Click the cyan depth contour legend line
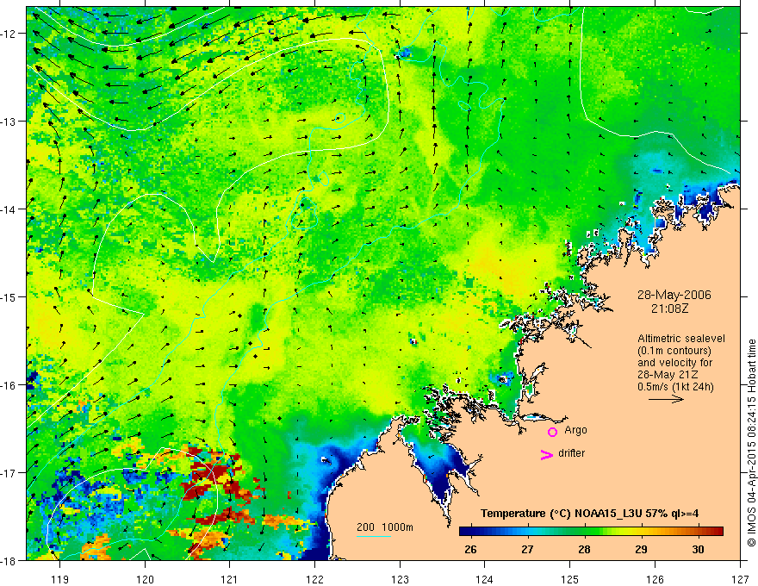Screen dimensions: 758x586 tap(374, 536)
